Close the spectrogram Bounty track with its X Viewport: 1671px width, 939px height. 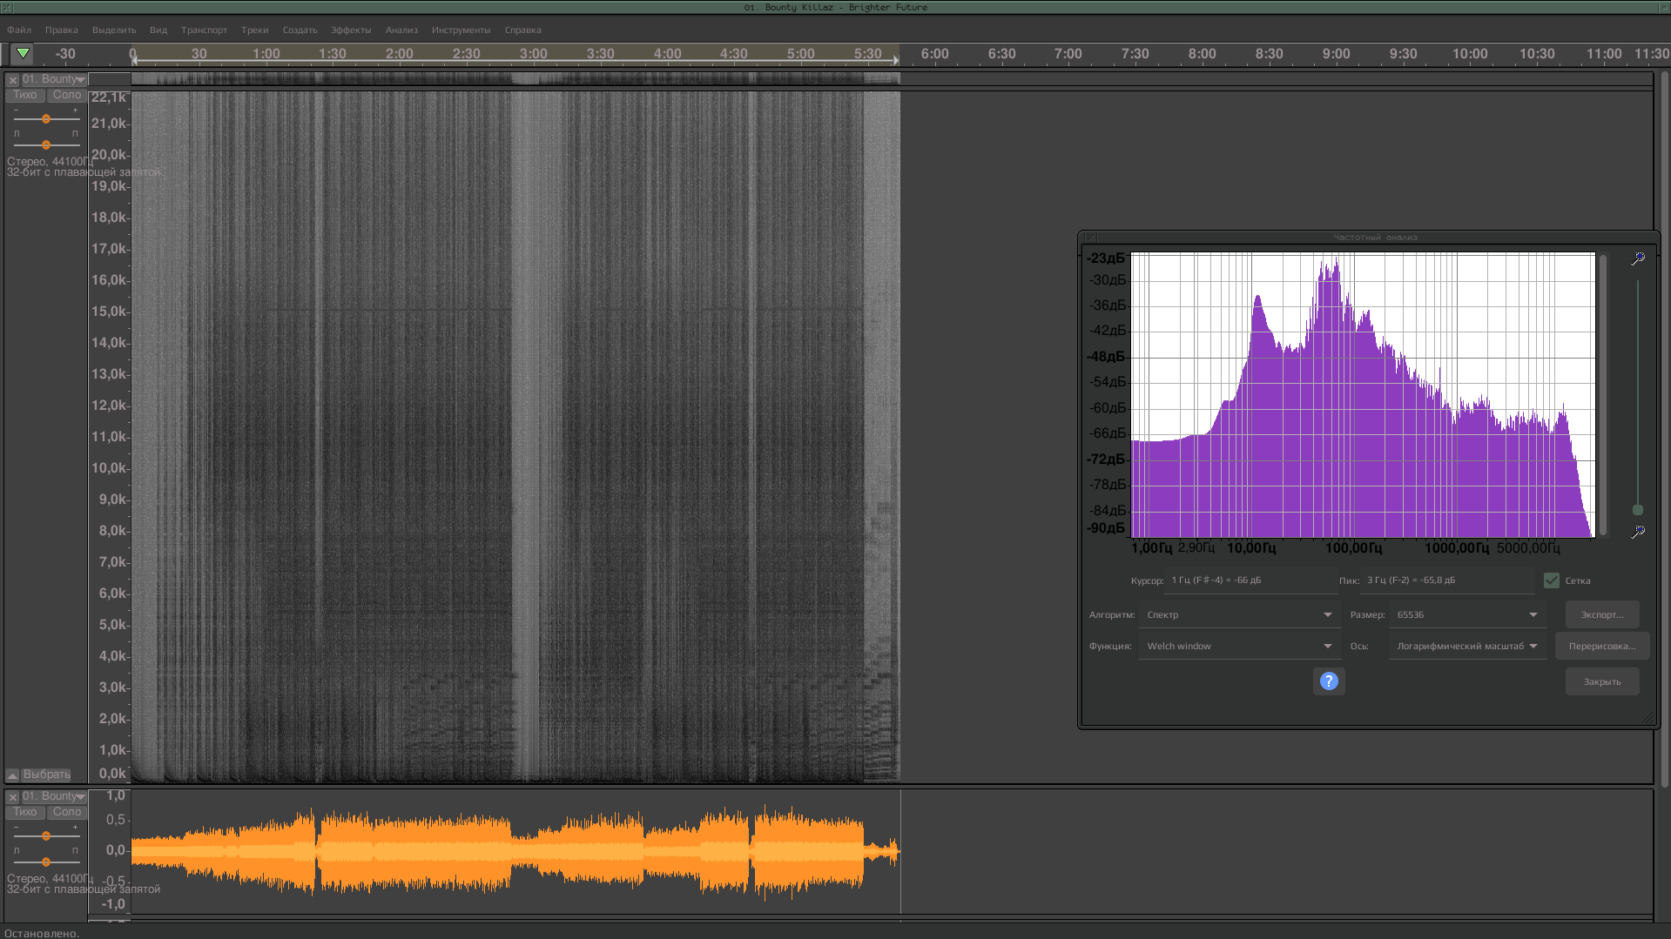coord(13,80)
